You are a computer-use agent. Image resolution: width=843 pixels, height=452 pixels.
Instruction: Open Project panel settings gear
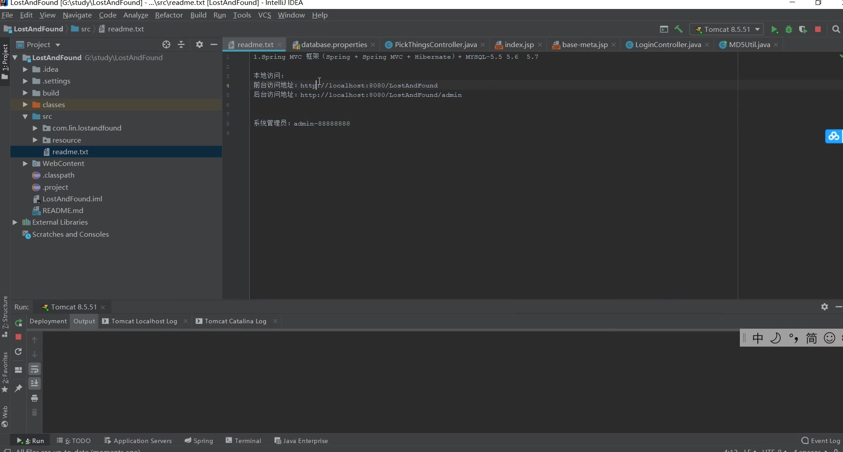click(200, 44)
